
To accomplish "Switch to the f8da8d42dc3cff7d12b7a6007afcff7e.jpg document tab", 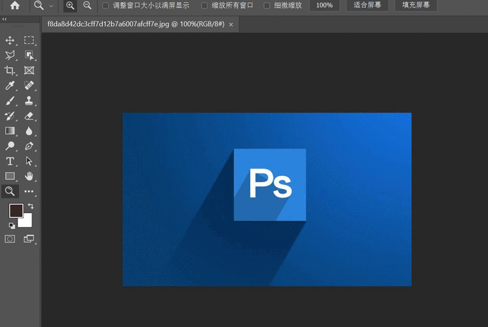I will pyautogui.click(x=134, y=24).
